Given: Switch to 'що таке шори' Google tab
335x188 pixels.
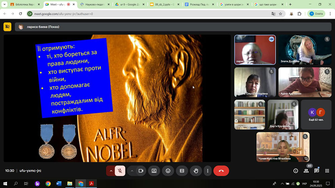Looking at the screenshot, I should pyautogui.click(x=269, y=4).
